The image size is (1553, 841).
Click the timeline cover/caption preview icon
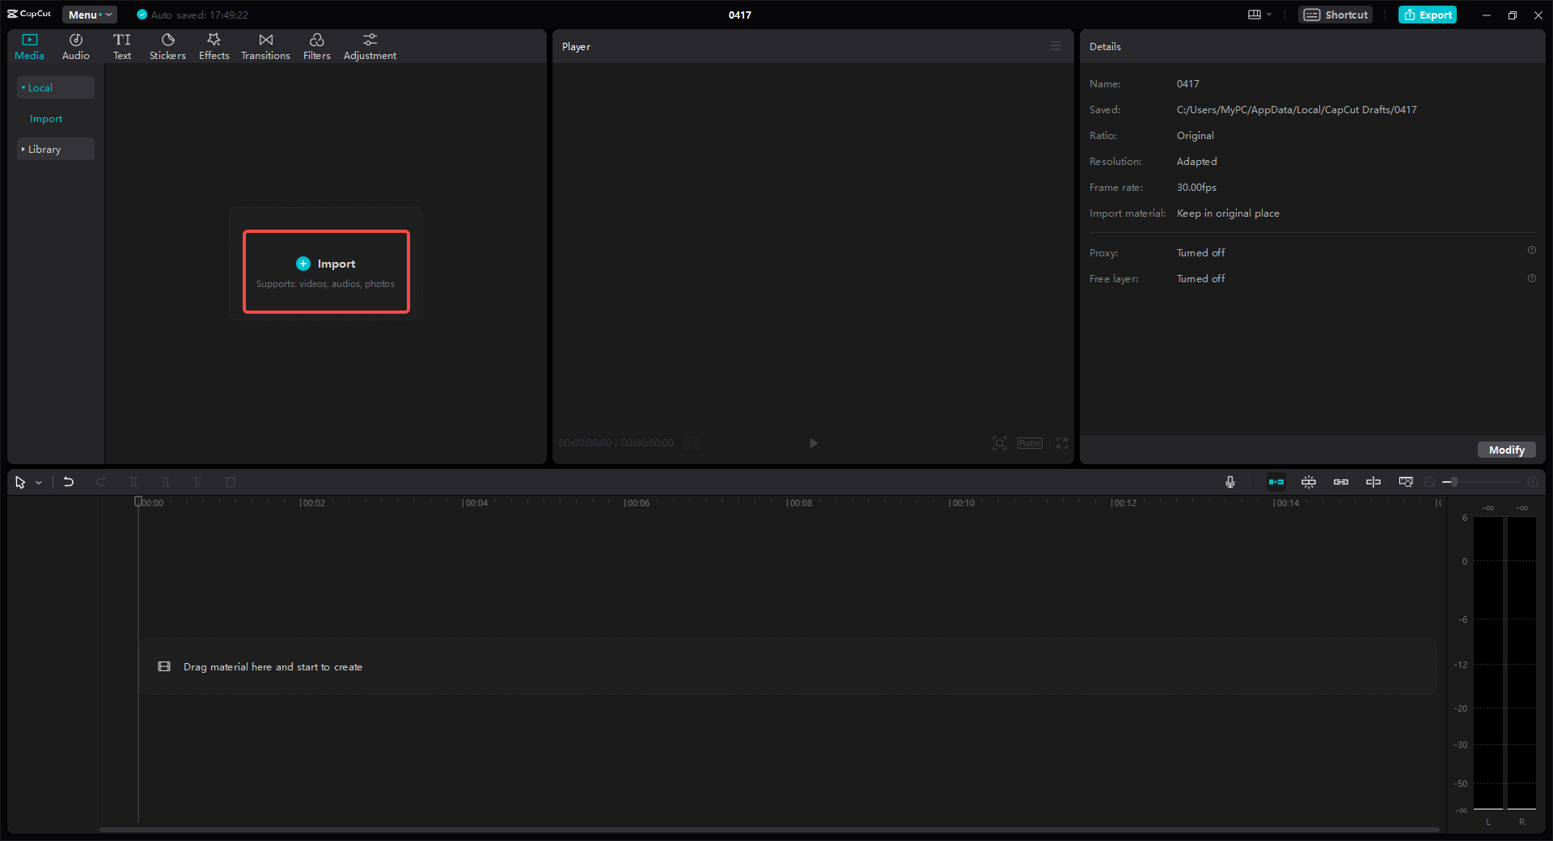click(1406, 482)
